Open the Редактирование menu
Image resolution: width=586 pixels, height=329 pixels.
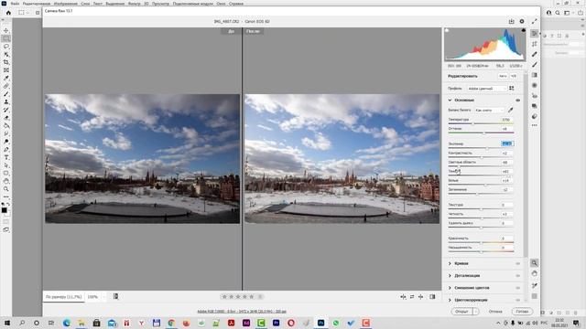click(37, 4)
